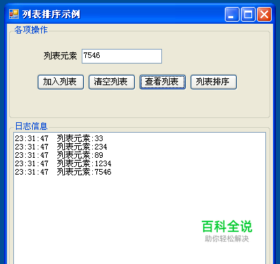Select log line 列表元素:7546
This screenshot has height=264, width=280.
63,172
